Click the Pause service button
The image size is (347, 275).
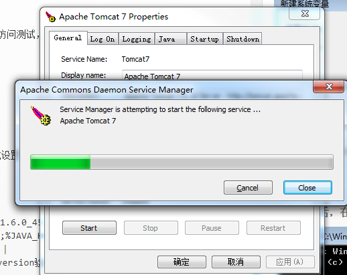click(x=212, y=228)
